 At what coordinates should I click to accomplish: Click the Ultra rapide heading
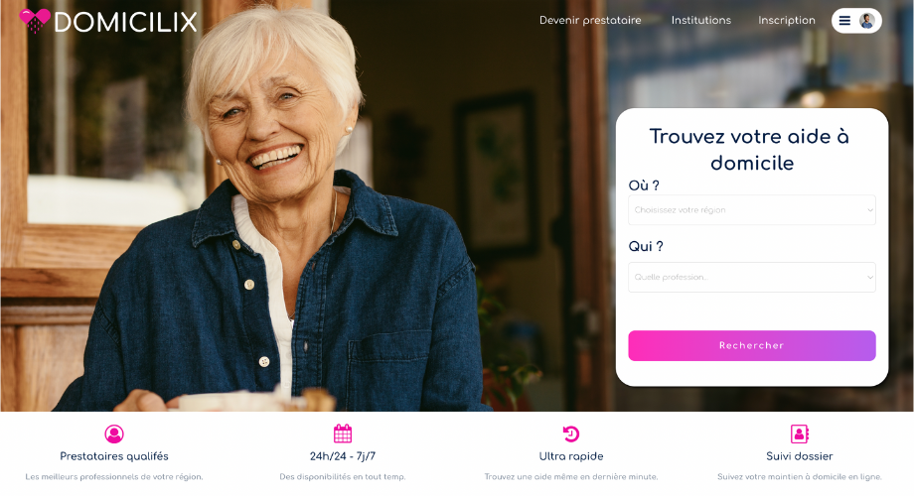571,456
